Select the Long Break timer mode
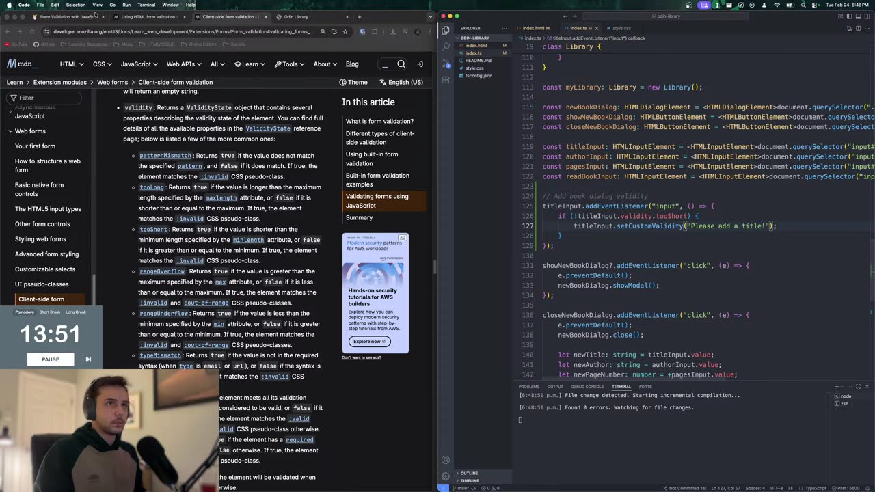 click(x=76, y=312)
